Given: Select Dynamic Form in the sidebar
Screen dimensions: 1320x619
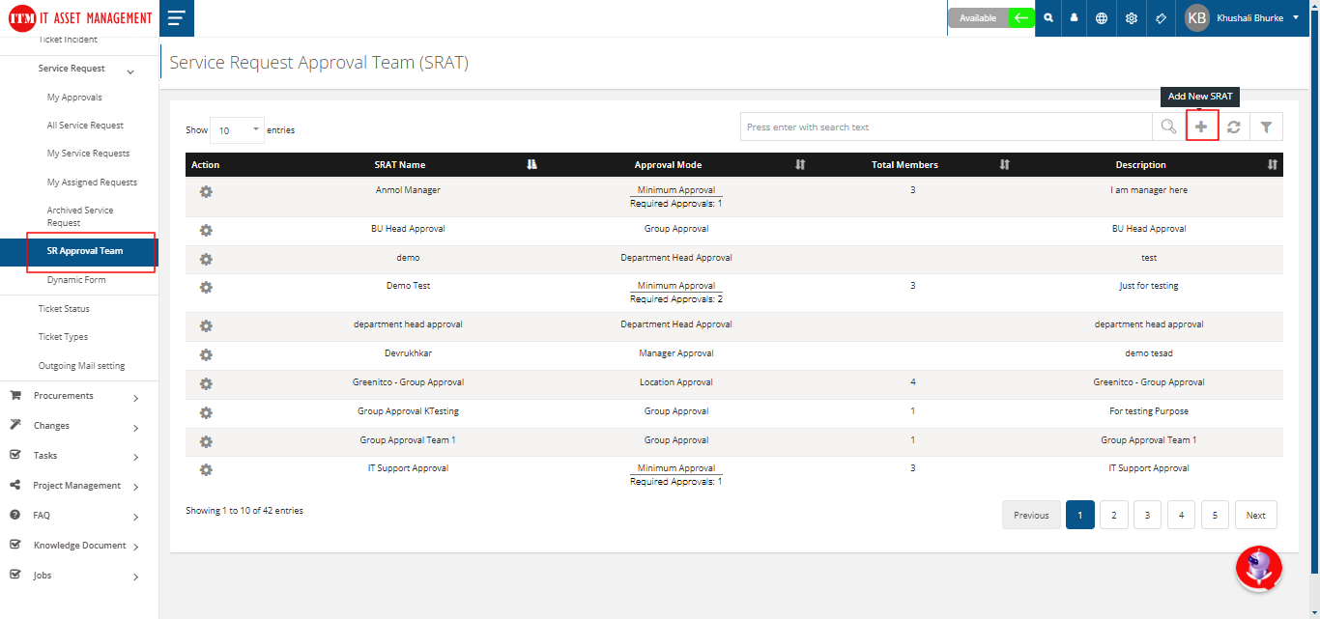Looking at the screenshot, I should (76, 280).
